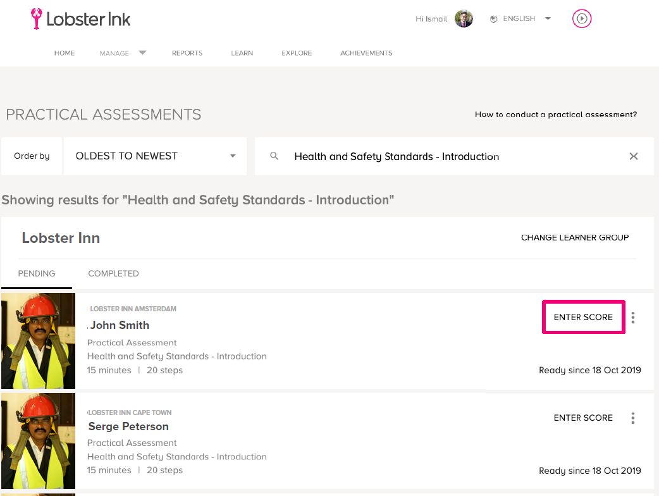
Task: Click the 'Order by' label
Action: (x=32, y=156)
